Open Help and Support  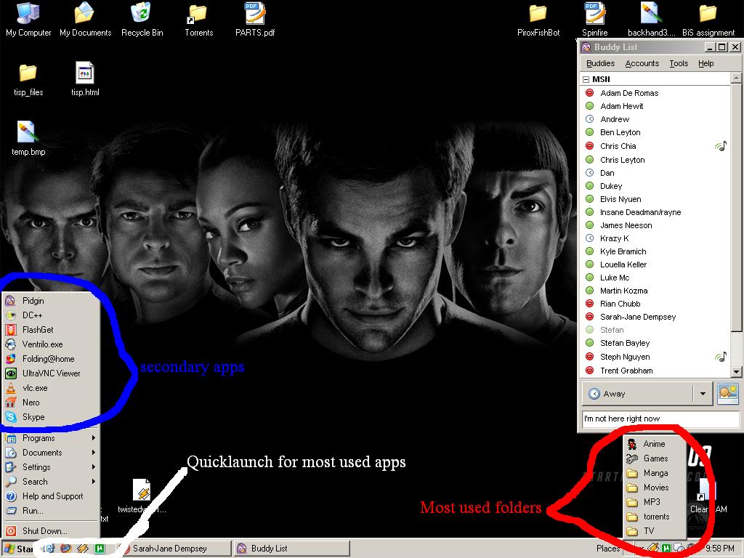51,496
